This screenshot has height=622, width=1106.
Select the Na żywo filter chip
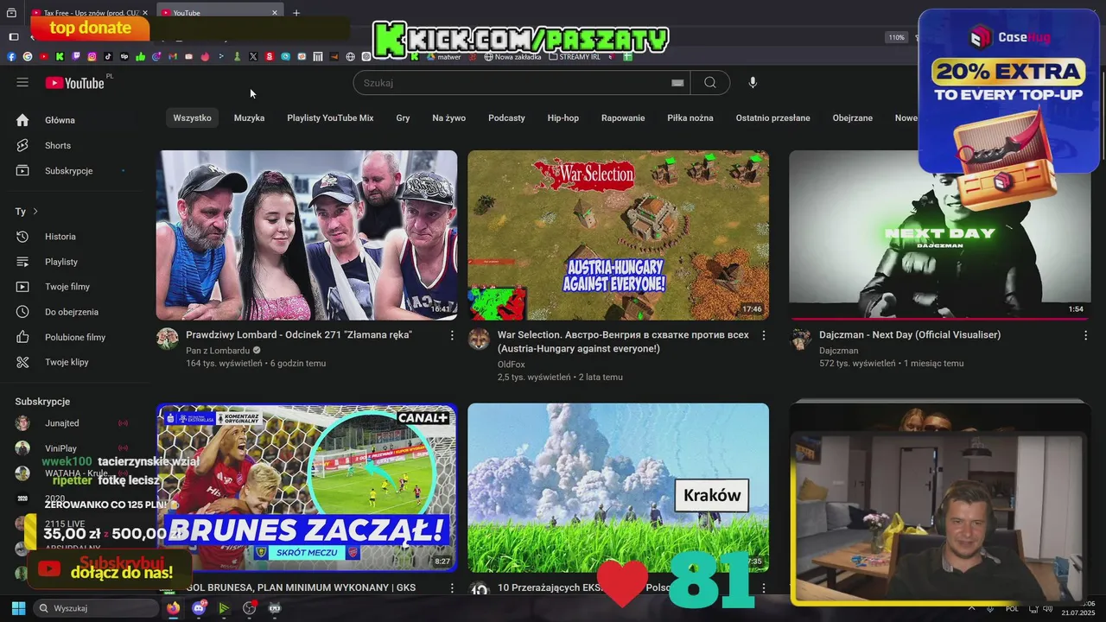(x=448, y=117)
